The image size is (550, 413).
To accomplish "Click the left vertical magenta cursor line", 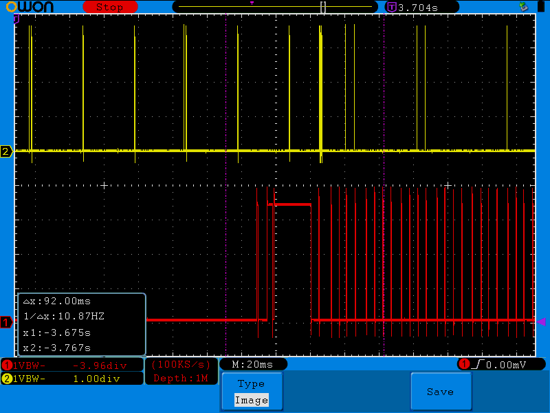I will 226,185.
